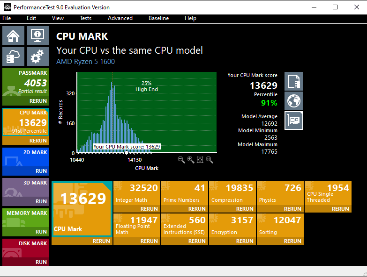Screen dimensions: 367x277
Task: Select the PASSMARK 4053 score tile
Action: 26,82
